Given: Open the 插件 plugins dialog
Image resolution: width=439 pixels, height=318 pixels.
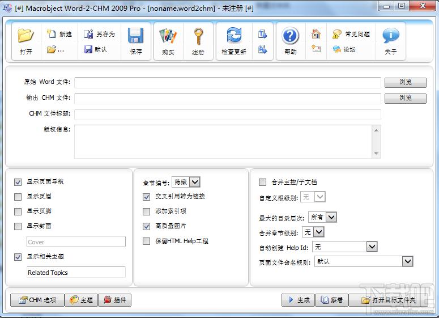Looking at the screenshot, I should (114, 300).
